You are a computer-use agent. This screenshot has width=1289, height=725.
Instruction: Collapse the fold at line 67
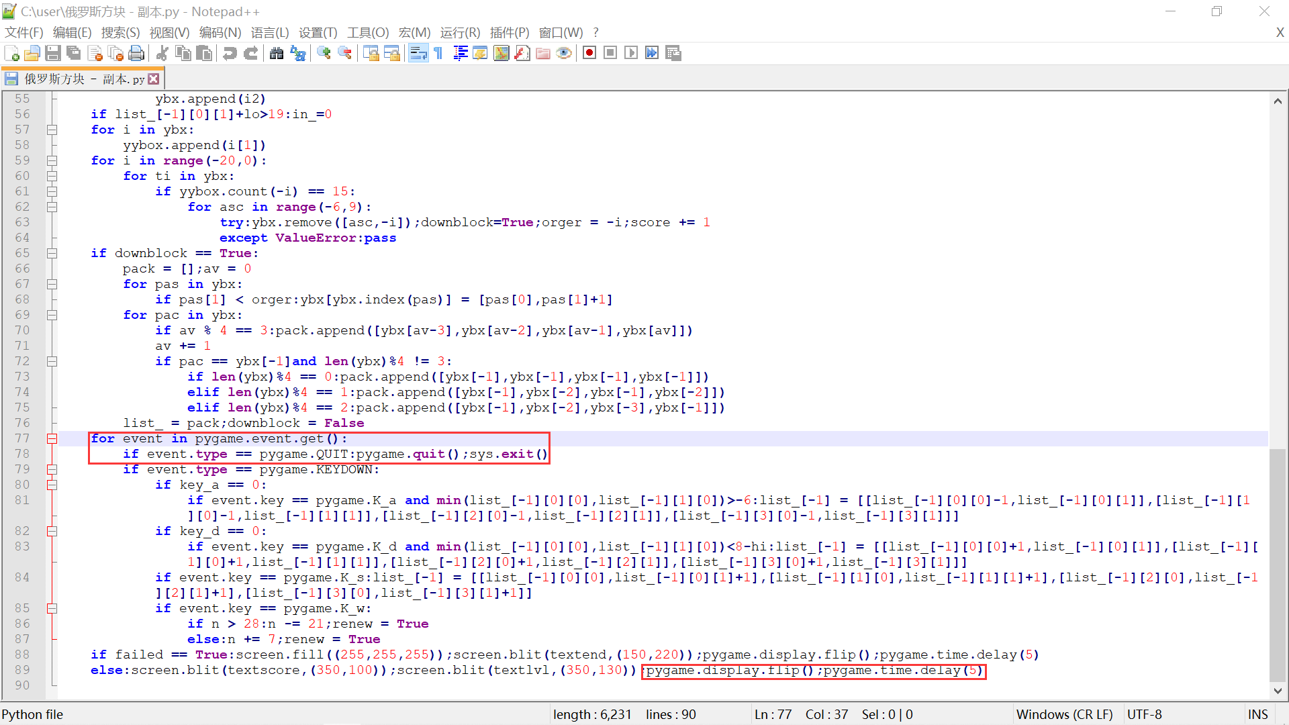(x=52, y=285)
